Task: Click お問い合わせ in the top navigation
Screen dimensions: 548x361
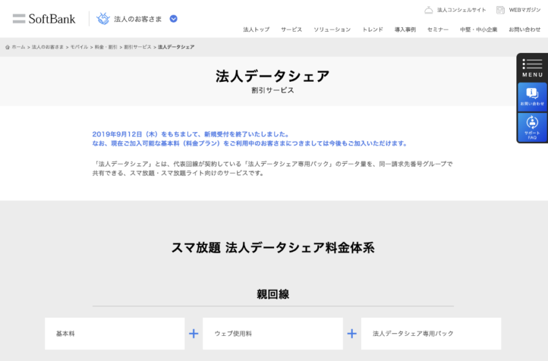Action: click(x=524, y=30)
